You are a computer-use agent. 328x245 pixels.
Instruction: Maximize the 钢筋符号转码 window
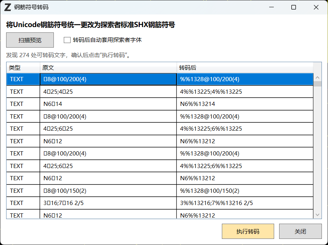pyautogui.click(x=294, y=7)
